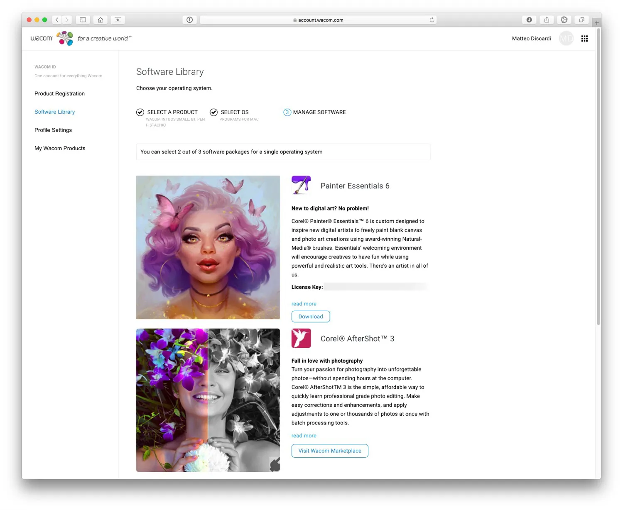This screenshot has width=623, height=510.
Task: Open My Wacom Products in sidebar
Action: click(x=60, y=148)
